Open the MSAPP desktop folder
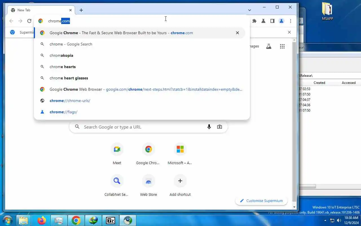Screen dimensions: 361x226 [327, 11]
